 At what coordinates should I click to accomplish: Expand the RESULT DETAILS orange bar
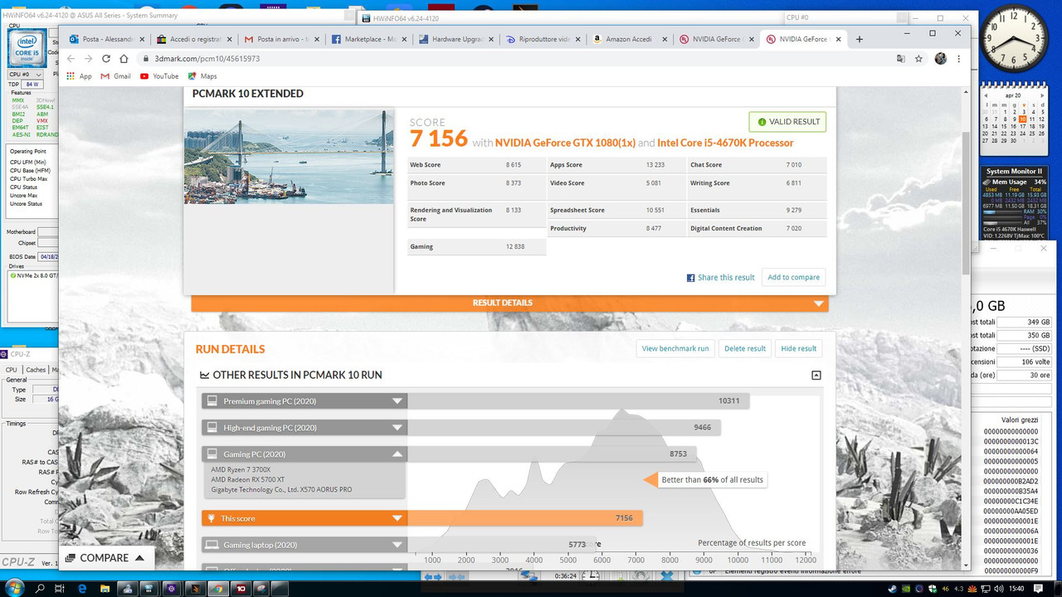(509, 303)
